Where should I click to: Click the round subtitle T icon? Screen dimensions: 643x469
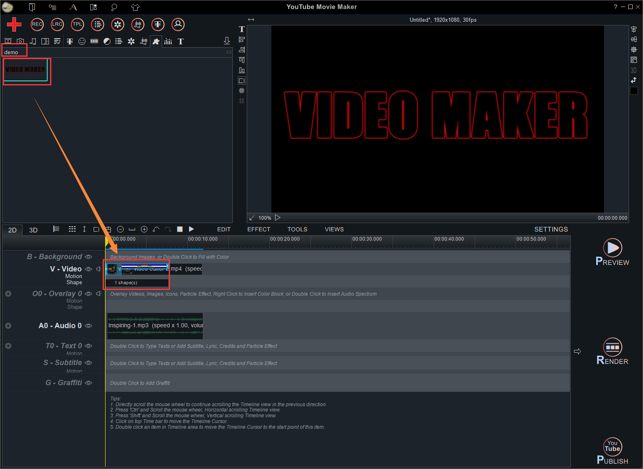point(158,24)
